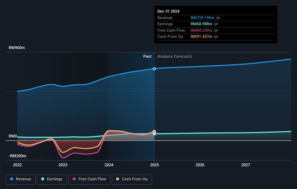Click the Dec 31 2024 tooltip date
Viewport: 297px width, 189px height.
click(x=168, y=11)
